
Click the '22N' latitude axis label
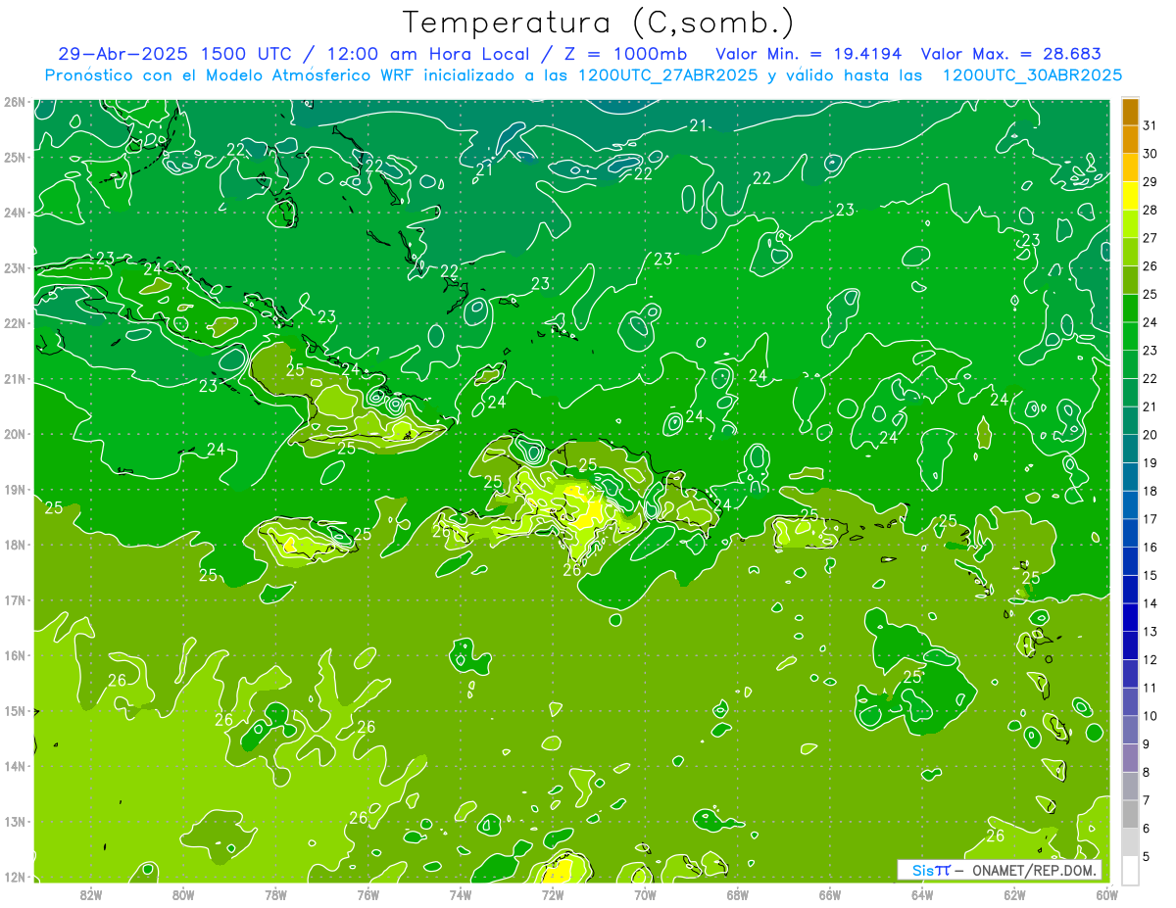(15, 323)
